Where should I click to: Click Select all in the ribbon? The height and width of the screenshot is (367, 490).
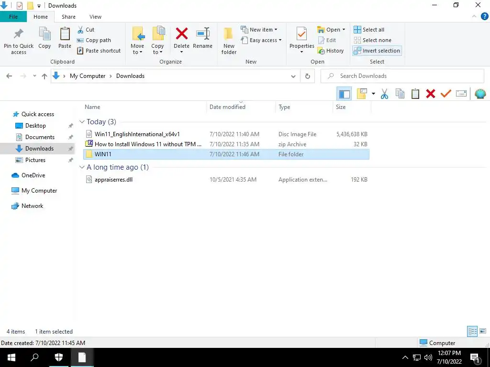point(369,30)
